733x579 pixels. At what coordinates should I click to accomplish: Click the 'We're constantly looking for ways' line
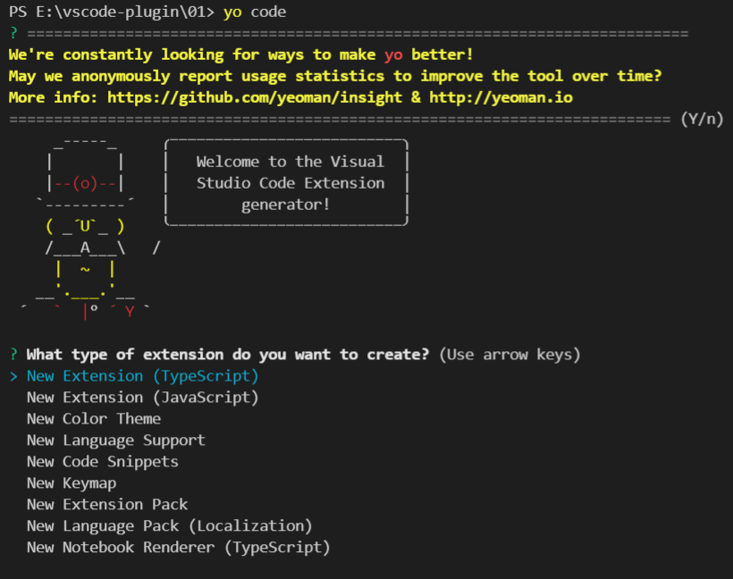pyautogui.click(x=240, y=55)
